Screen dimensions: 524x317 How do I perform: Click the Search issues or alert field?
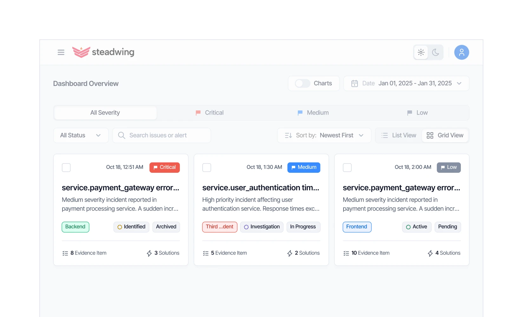pyautogui.click(x=162, y=135)
